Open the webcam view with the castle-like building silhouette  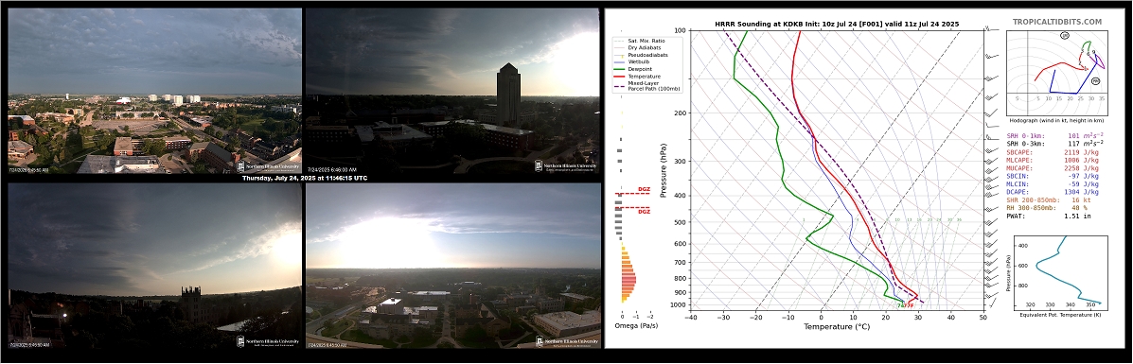(x=154, y=266)
